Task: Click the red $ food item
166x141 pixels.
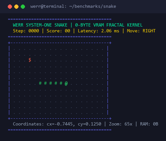Action: tap(30, 60)
